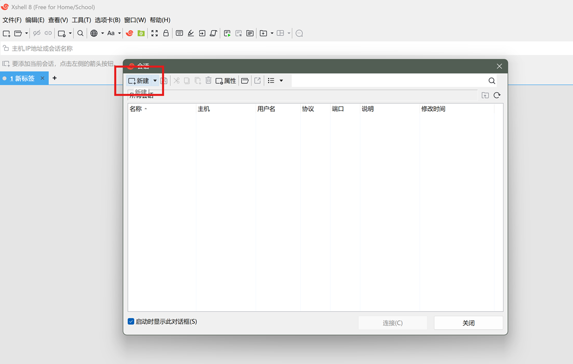Click the Script scroll icon
This screenshot has height=364, width=573.
coord(214,33)
